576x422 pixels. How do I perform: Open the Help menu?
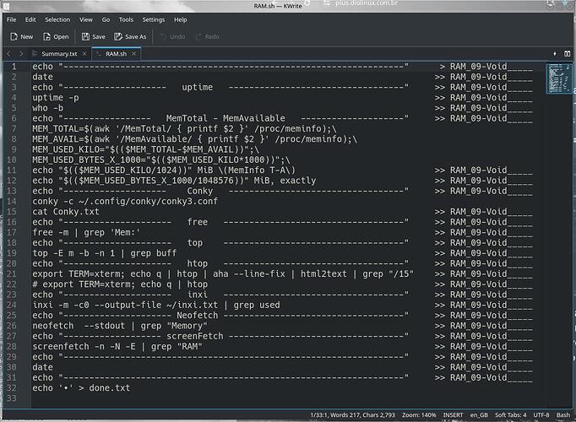(181, 19)
